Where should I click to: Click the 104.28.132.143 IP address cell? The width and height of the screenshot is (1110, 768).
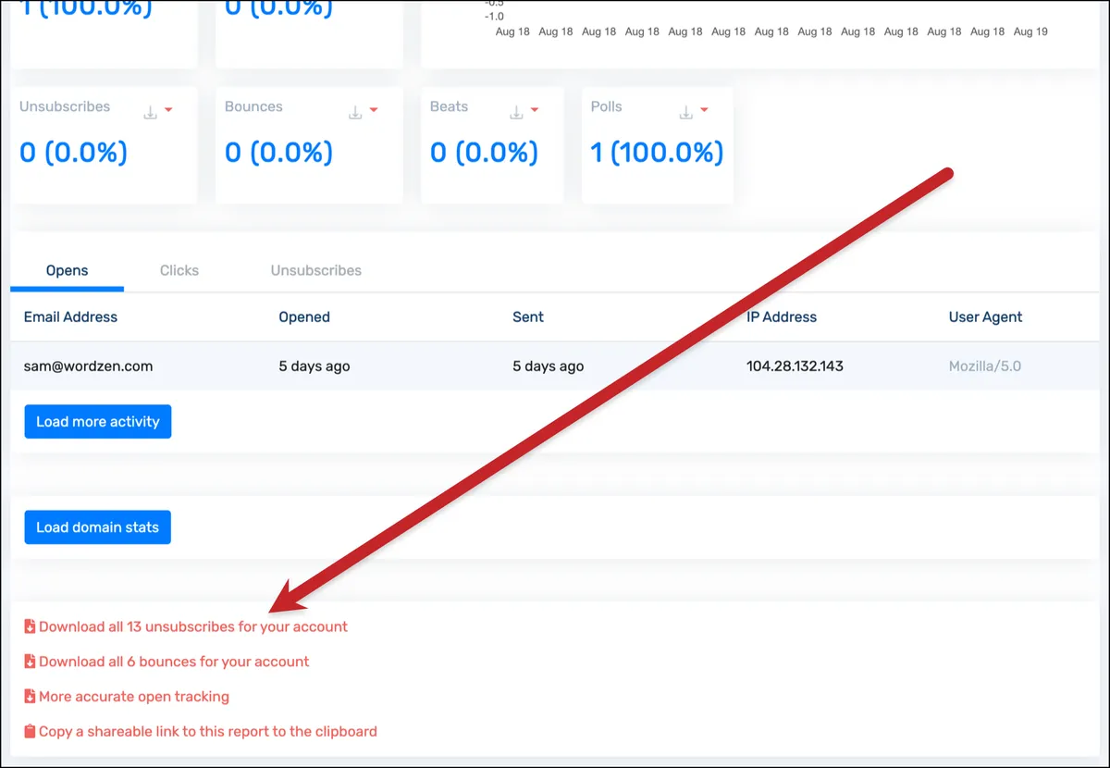tap(795, 365)
